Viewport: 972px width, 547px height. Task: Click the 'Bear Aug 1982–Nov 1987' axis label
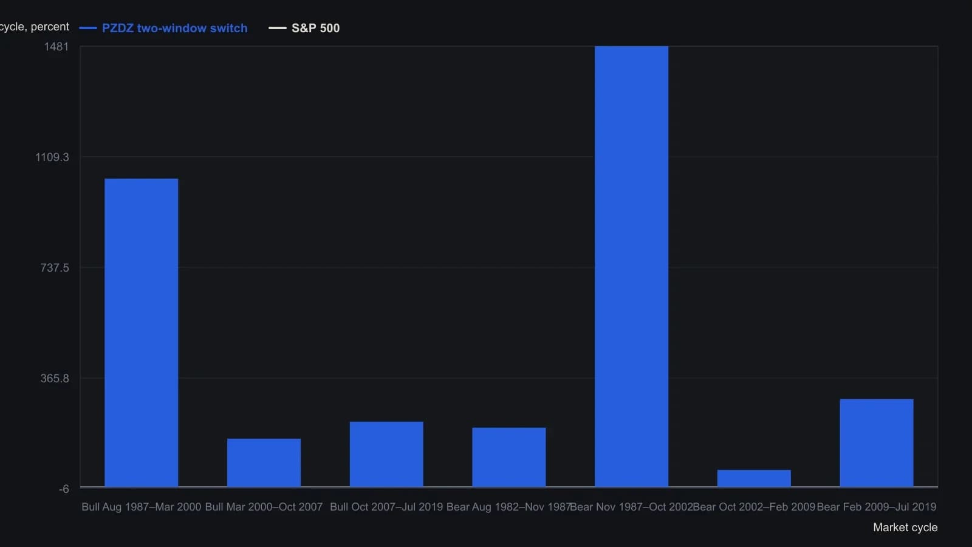[x=508, y=507]
